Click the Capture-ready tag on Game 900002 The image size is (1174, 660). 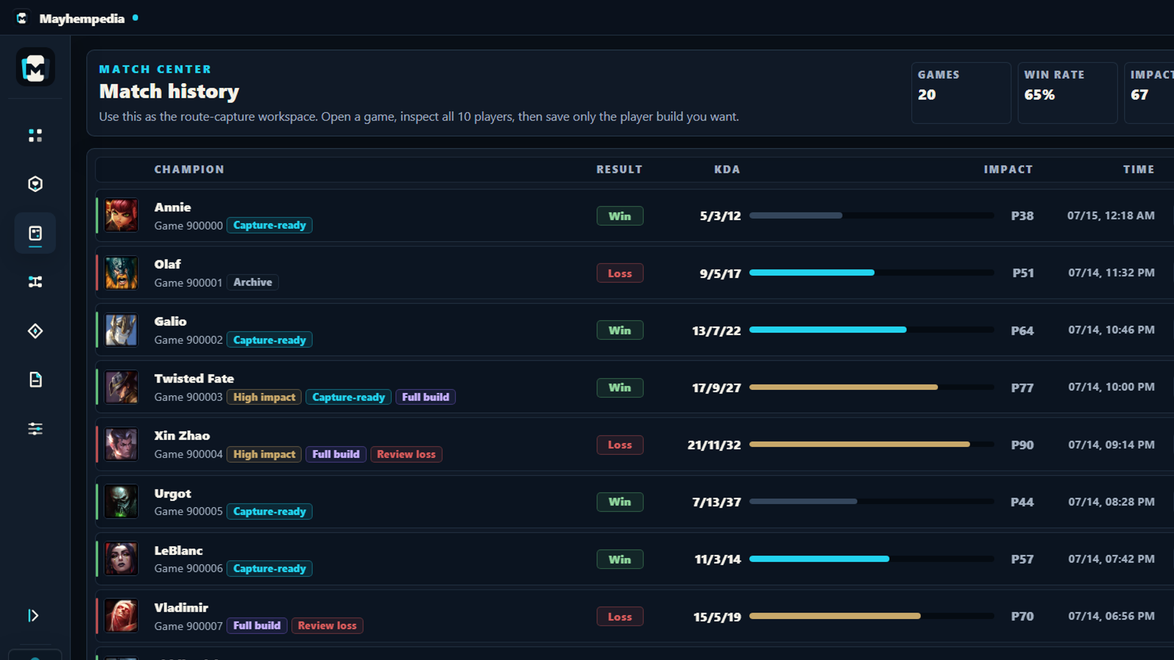(270, 340)
